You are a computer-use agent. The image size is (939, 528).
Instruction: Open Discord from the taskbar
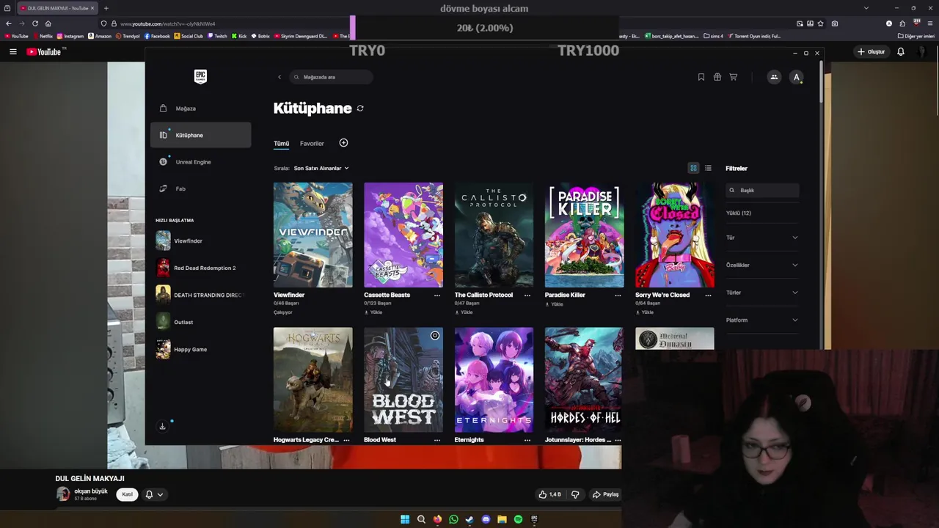(486, 519)
